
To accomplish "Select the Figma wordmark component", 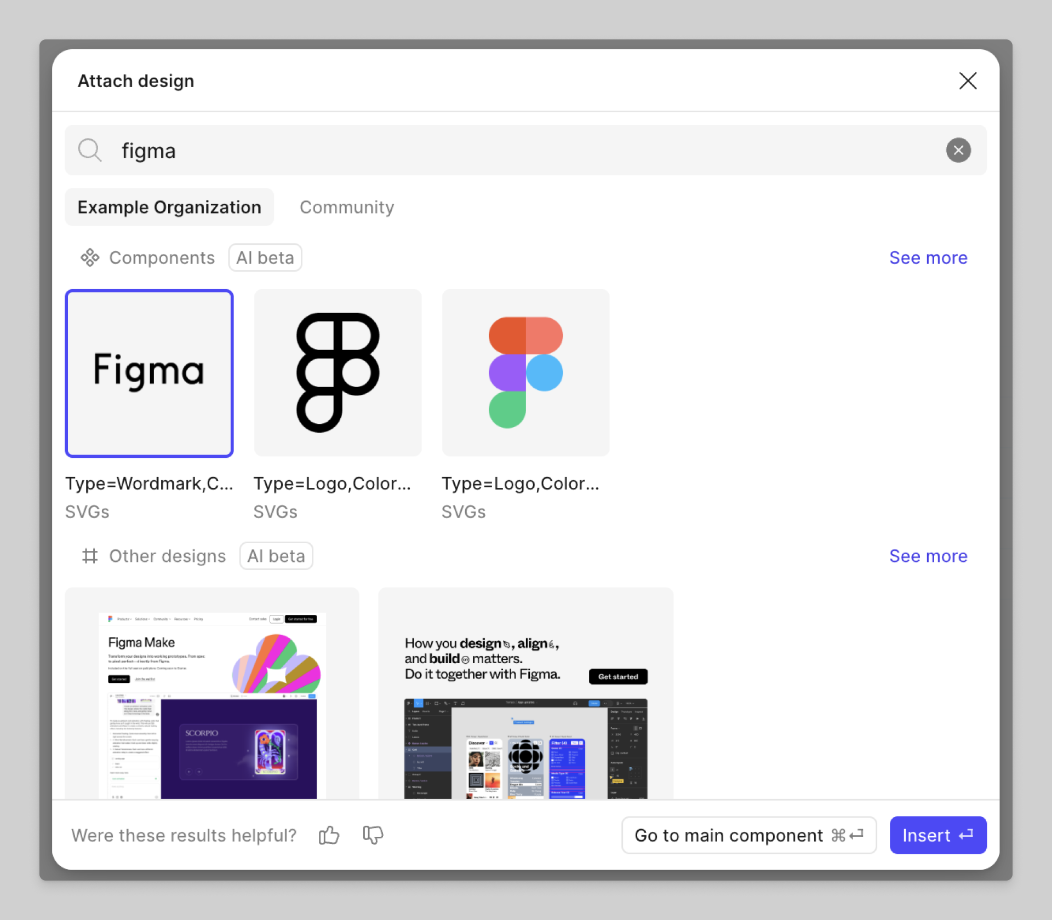I will pyautogui.click(x=149, y=373).
